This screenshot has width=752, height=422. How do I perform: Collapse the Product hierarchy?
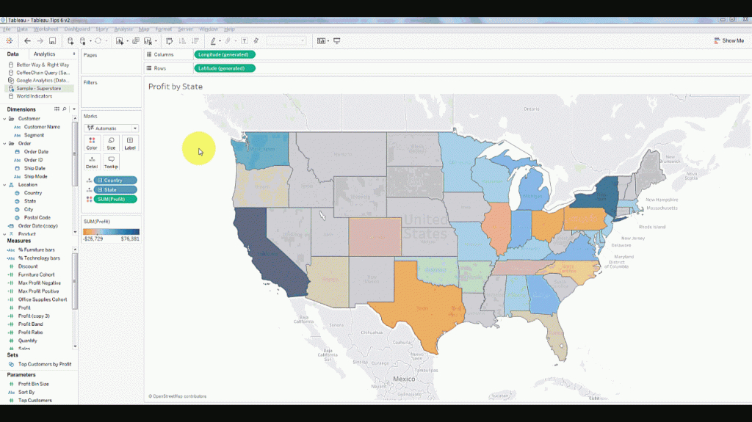(5, 234)
